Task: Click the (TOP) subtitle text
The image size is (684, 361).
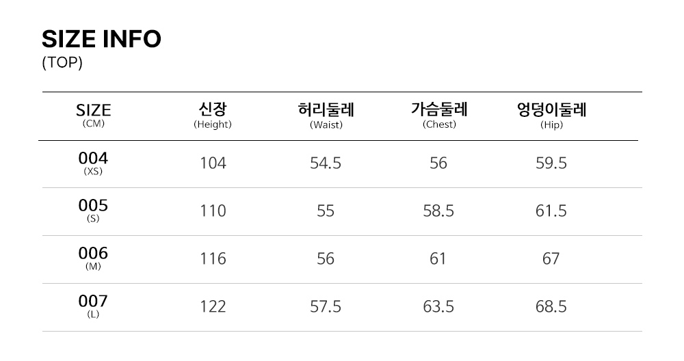Action: pos(62,63)
